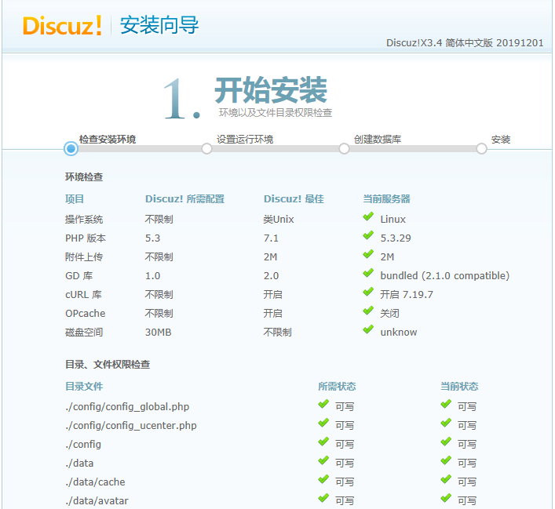
Task: Click the 安装向导 title text
Action: point(159,25)
